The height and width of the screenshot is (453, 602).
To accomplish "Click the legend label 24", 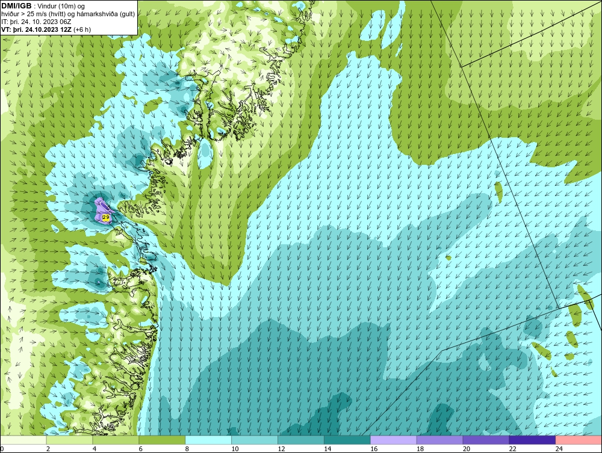I will point(559,449).
